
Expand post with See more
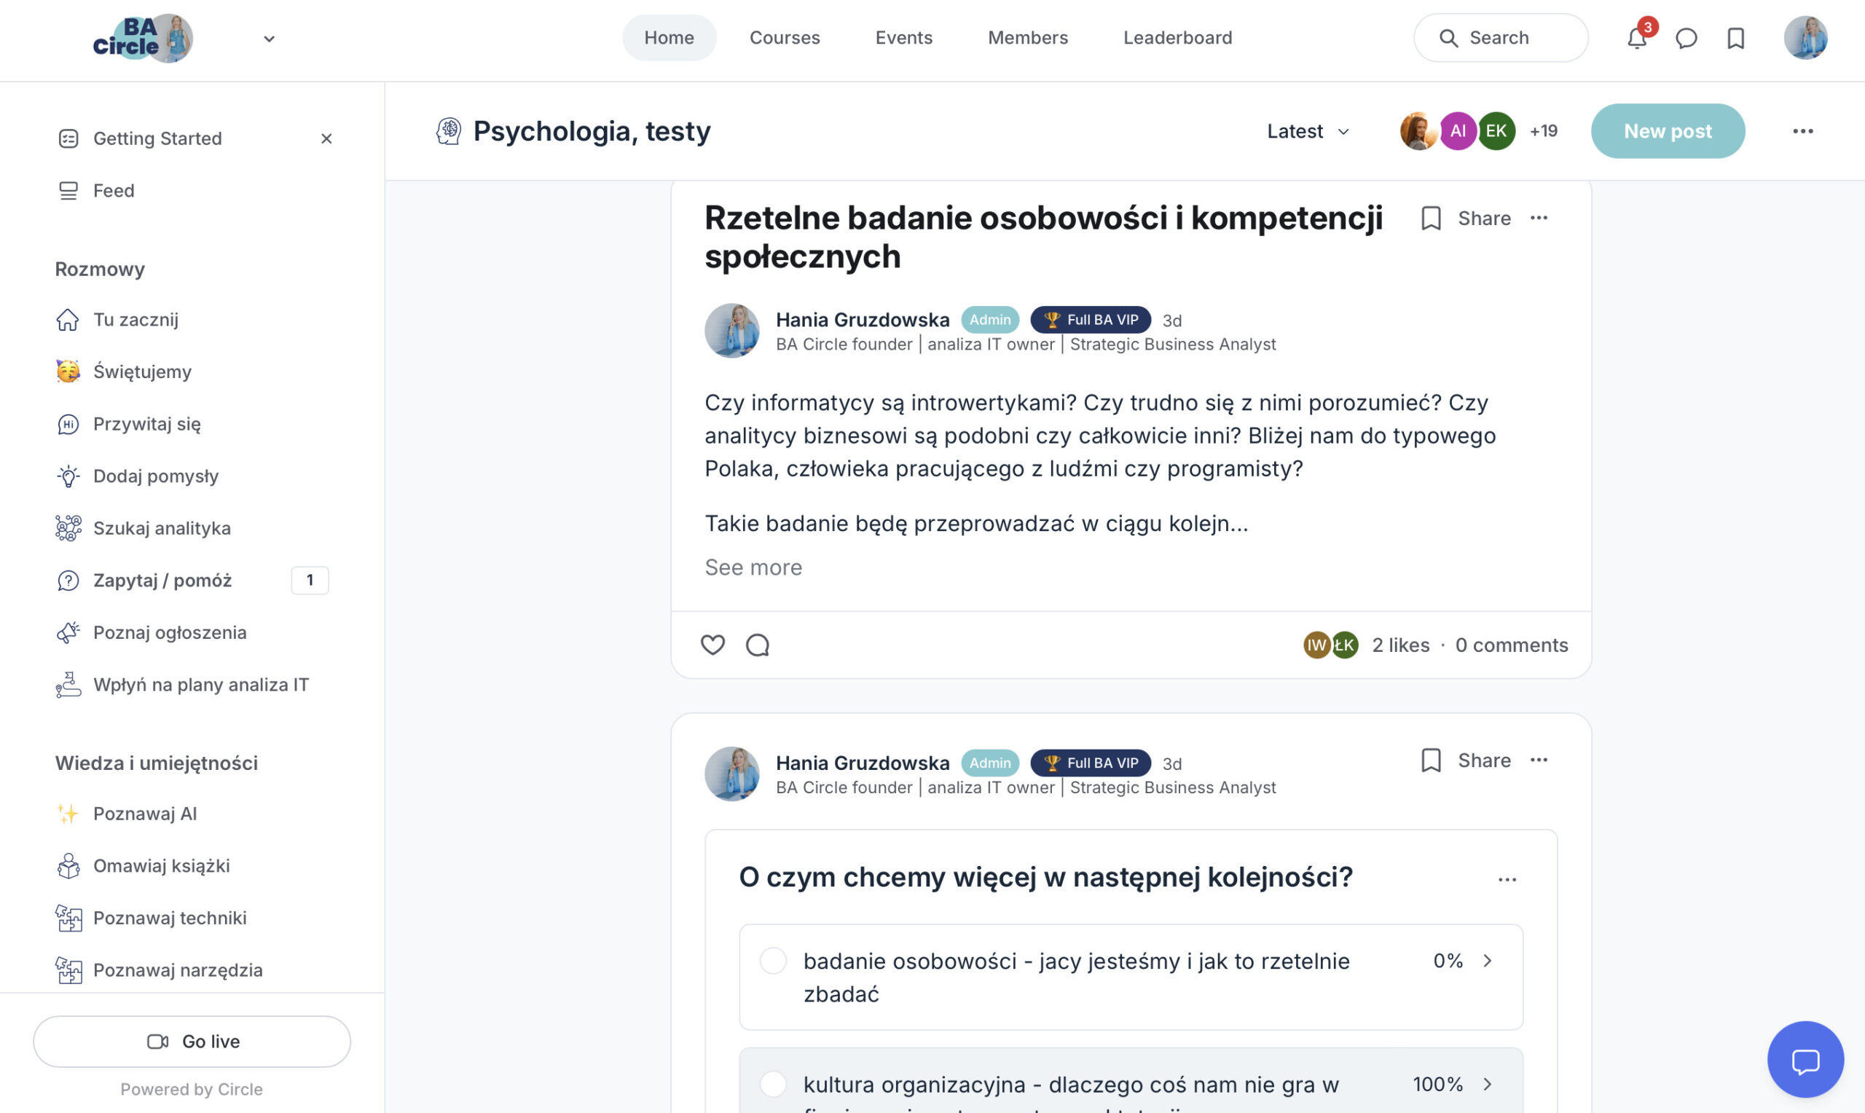click(x=753, y=567)
